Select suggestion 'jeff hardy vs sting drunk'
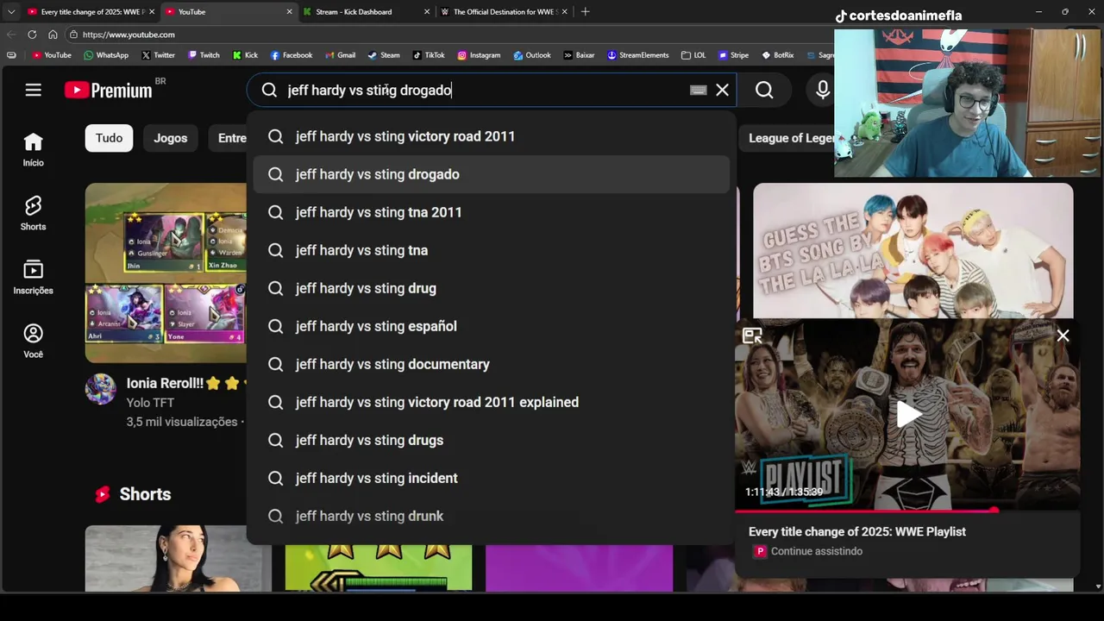 click(x=492, y=516)
